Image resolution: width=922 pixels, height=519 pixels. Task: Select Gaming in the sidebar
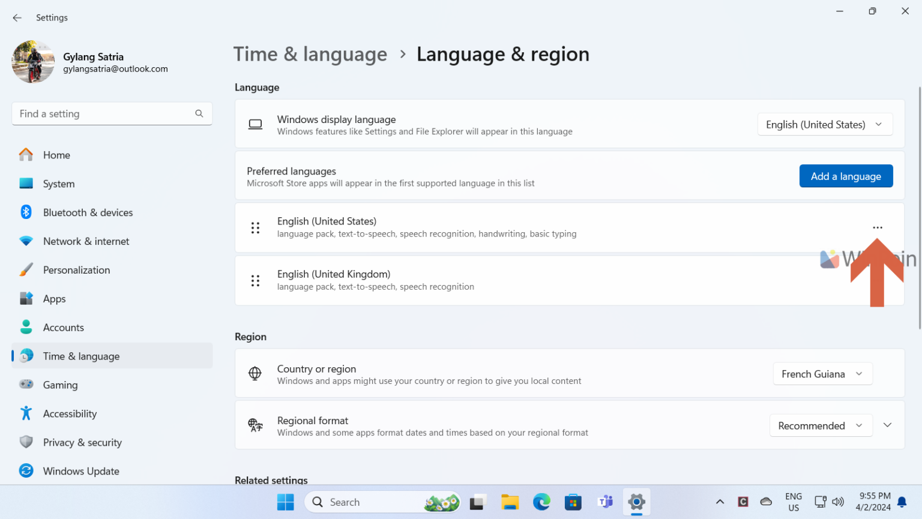(60, 385)
